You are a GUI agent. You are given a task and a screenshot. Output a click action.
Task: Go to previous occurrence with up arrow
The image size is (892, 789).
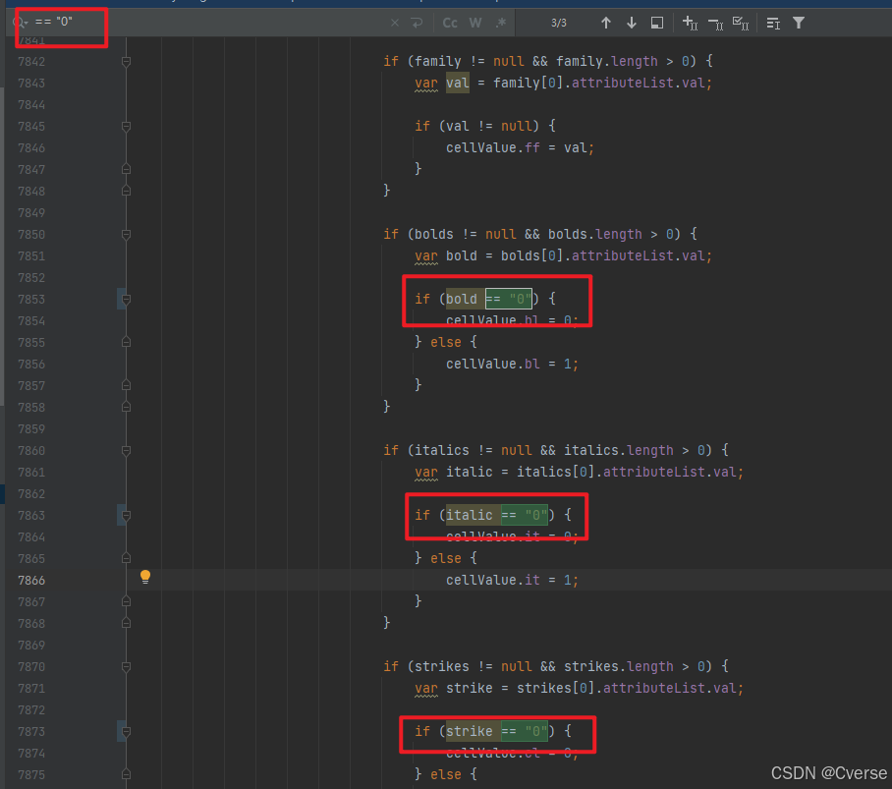click(606, 23)
